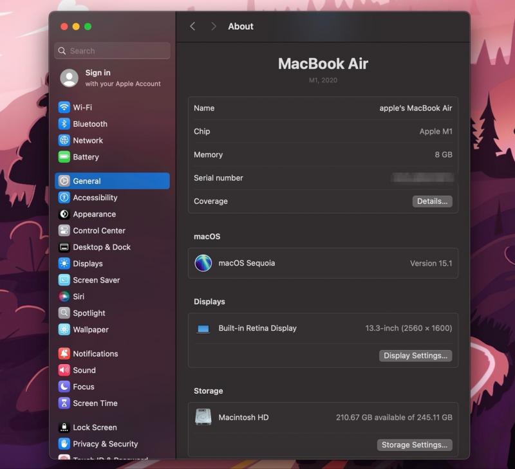Screen dimensions: 515x469
Task: Click the green Battery icon
Action: tap(64, 157)
